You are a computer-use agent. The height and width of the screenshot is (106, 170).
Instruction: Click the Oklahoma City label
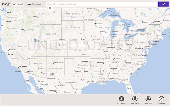(86, 61)
